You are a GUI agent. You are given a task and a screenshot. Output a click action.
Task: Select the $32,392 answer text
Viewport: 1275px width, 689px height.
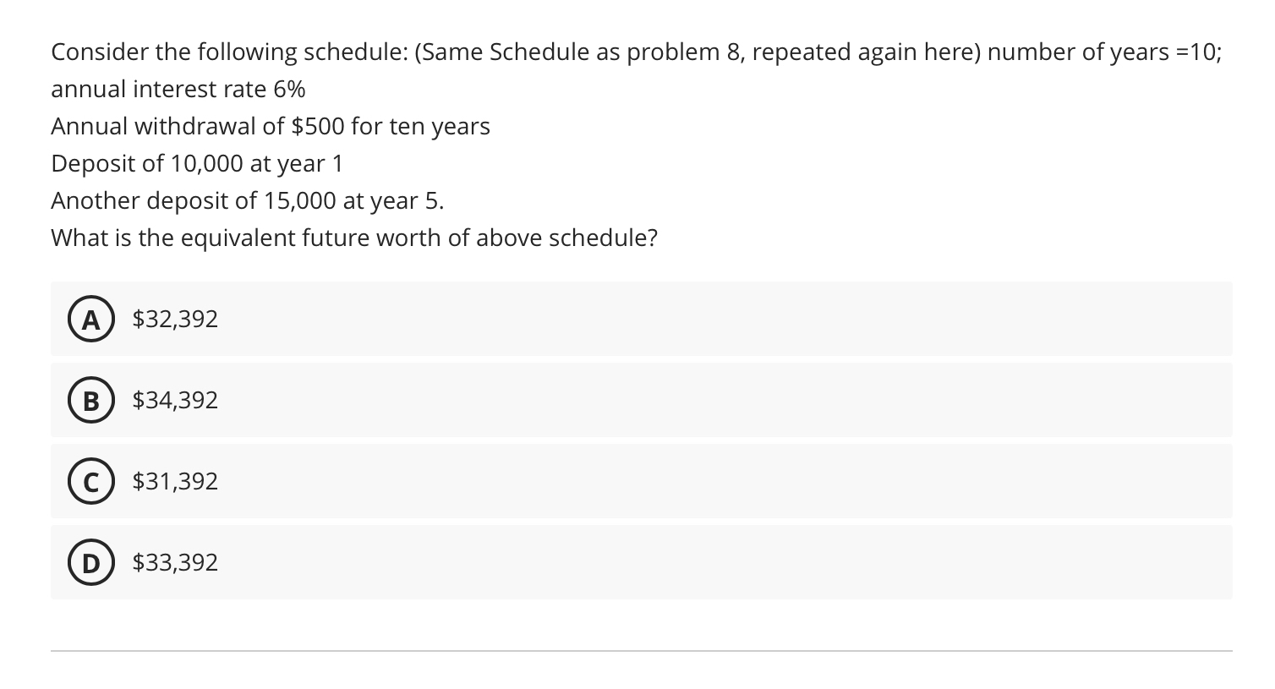click(175, 319)
